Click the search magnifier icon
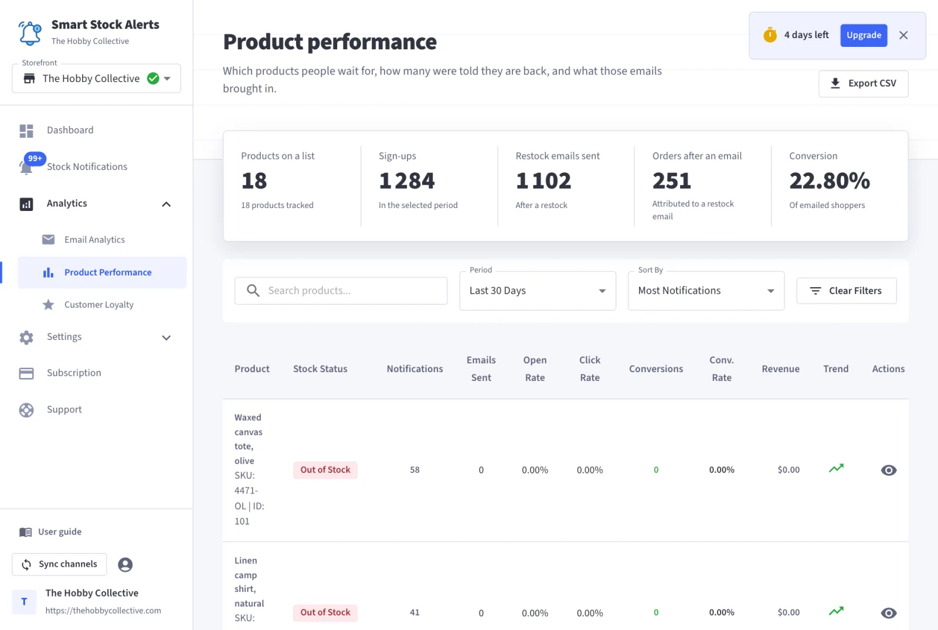This screenshot has width=938, height=630. click(253, 291)
